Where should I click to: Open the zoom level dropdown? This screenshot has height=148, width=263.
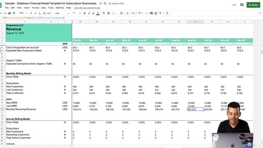pyautogui.click(x=23, y=13)
